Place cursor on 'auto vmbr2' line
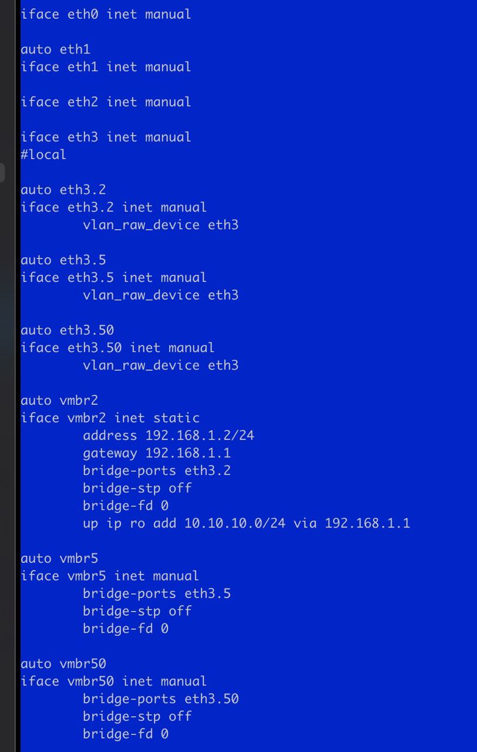477x752 pixels. coord(59,401)
